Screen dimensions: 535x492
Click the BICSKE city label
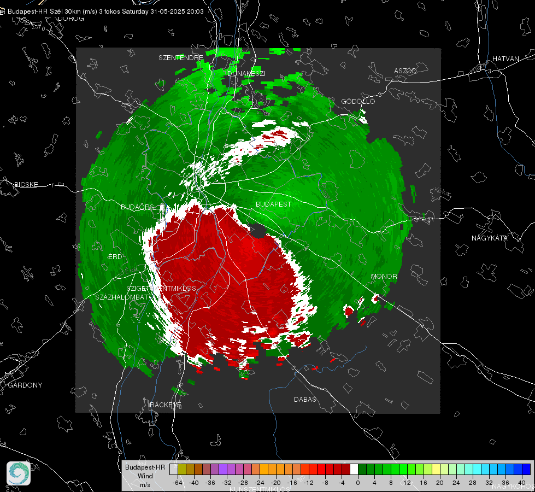[26, 184]
